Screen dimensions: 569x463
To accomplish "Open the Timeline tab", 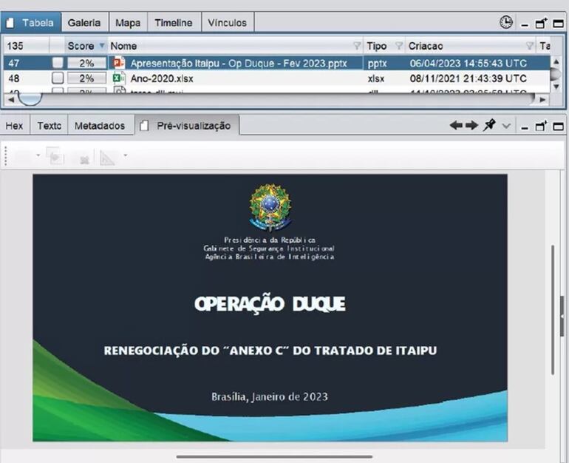I will (x=173, y=23).
